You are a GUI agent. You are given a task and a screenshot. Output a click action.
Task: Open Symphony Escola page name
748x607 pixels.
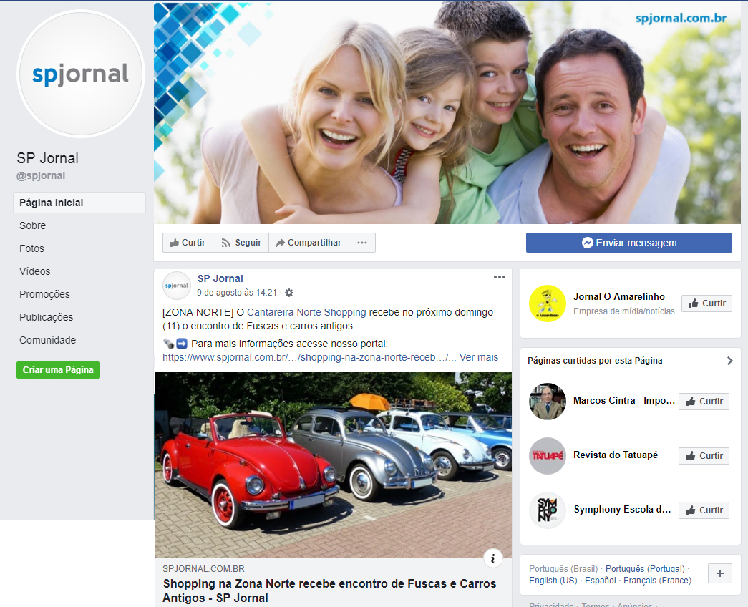pyautogui.click(x=622, y=509)
